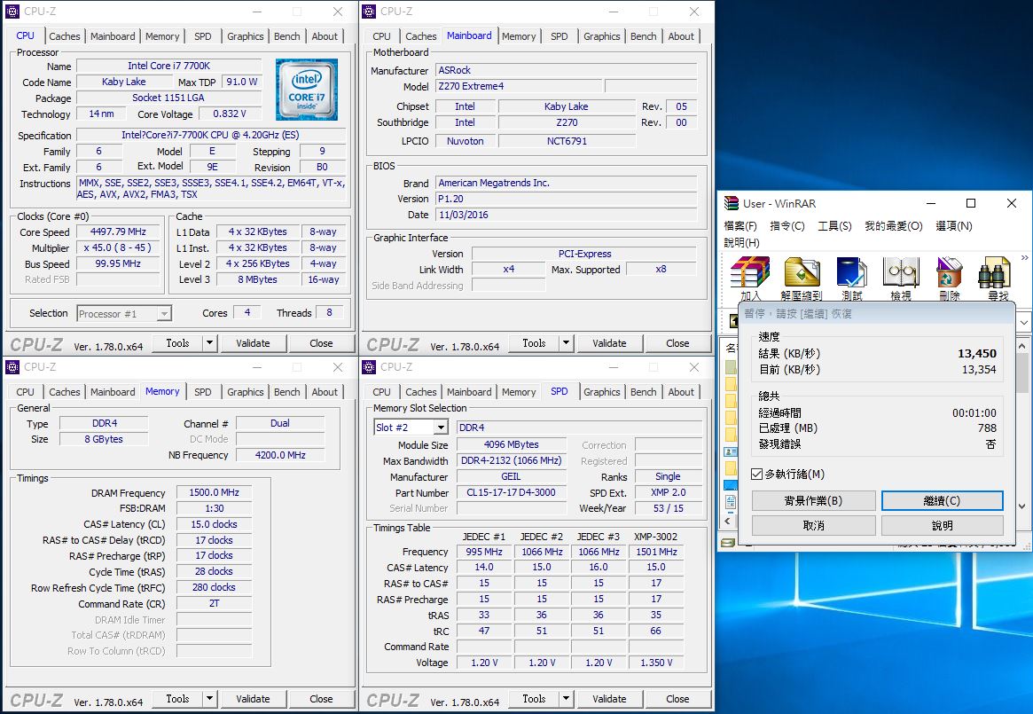Click title bar icon of CPU-Z CPU window
The image size is (1033, 714).
[12, 12]
